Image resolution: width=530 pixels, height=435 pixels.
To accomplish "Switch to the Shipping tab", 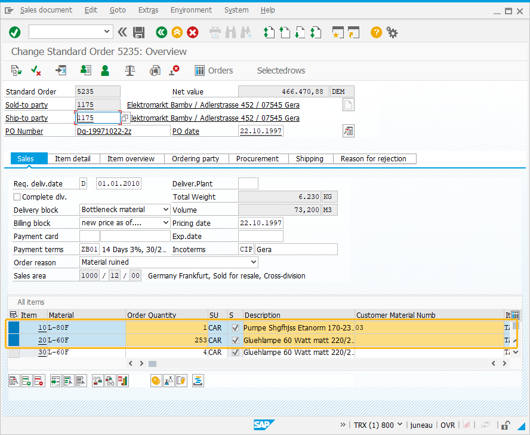I will click(310, 159).
